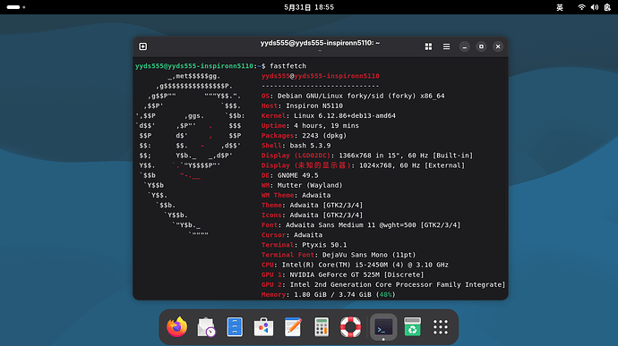This screenshot has width=618, height=346.
Task: Click the Memory 1.80 GiB / 3.74 GiB line
Action: pyautogui.click(x=329, y=294)
